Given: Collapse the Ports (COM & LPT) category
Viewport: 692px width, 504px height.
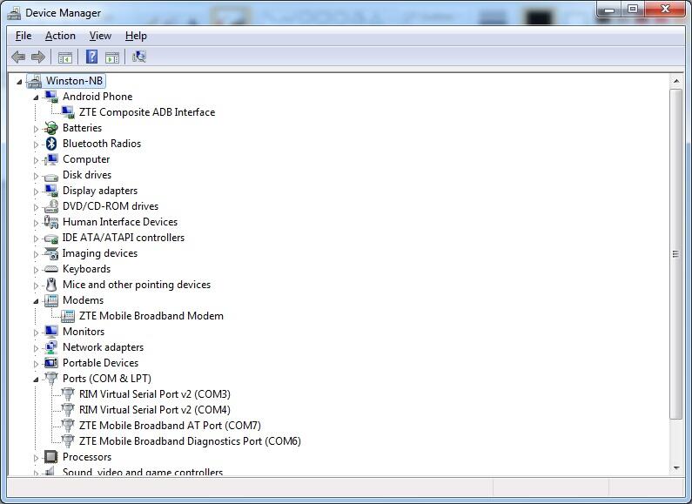Looking at the screenshot, I should (36, 380).
